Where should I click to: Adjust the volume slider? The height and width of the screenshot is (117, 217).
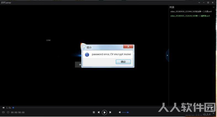pos(126,112)
